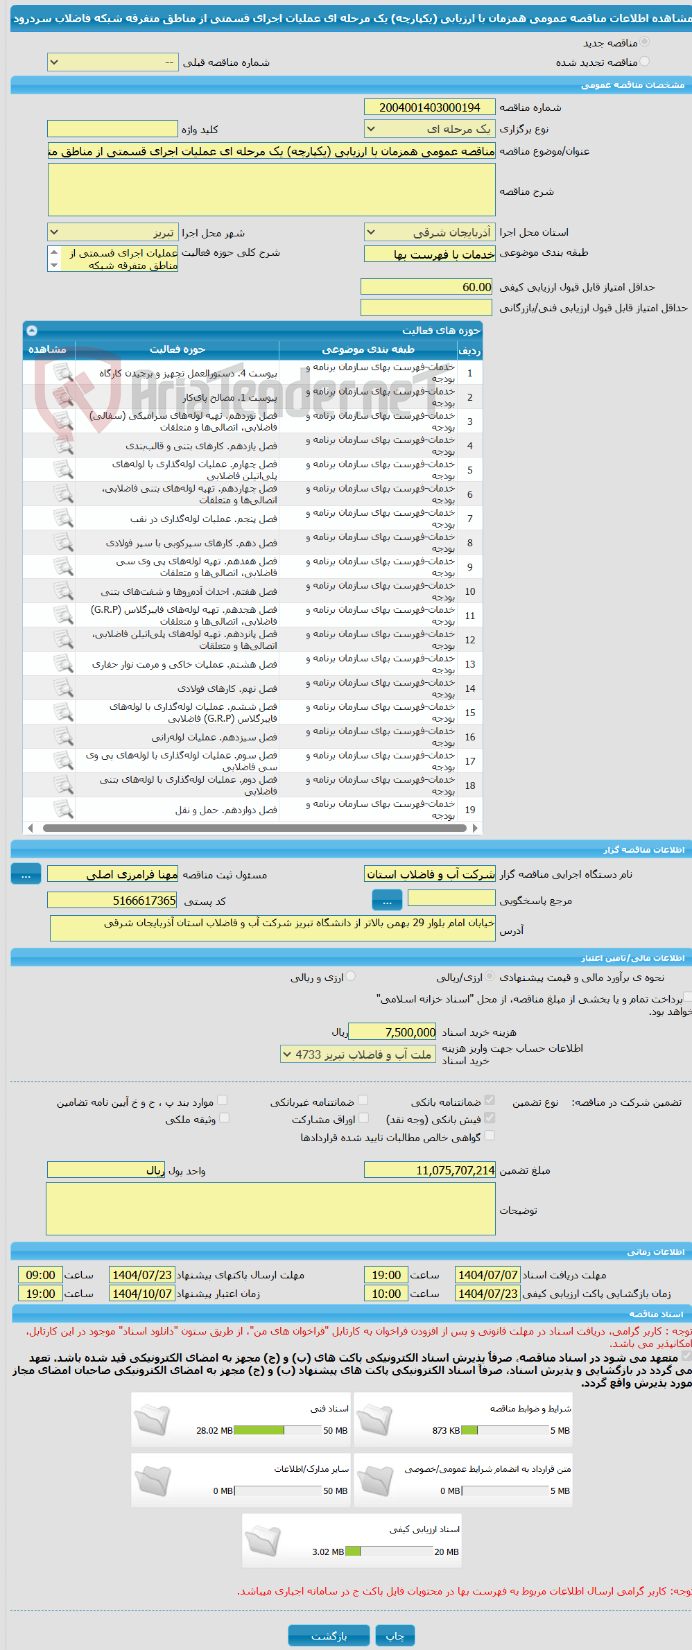The image size is (692, 1650).
Task: Toggle ضمانتنامه بانکی checkbox
Action: pyautogui.click(x=490, y=1100)
